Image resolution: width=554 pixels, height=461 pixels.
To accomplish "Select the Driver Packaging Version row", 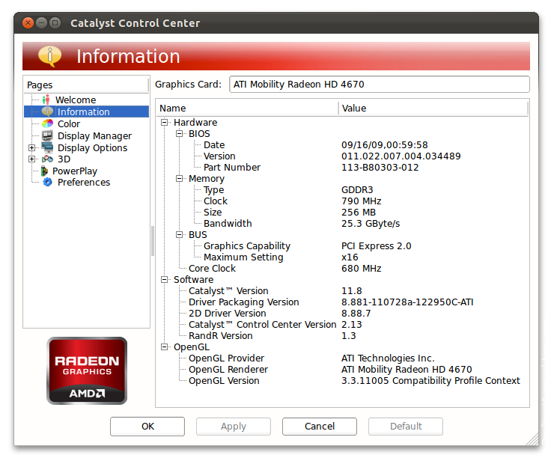I will 342,302.
